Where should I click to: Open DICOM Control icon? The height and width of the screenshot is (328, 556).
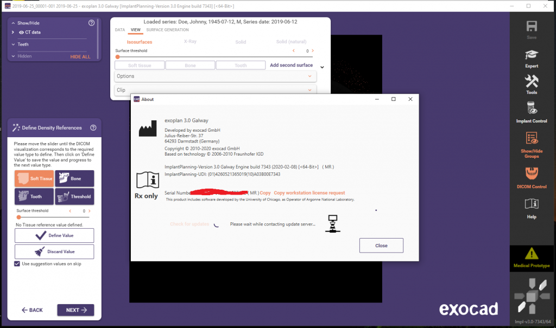coord(532,174)
